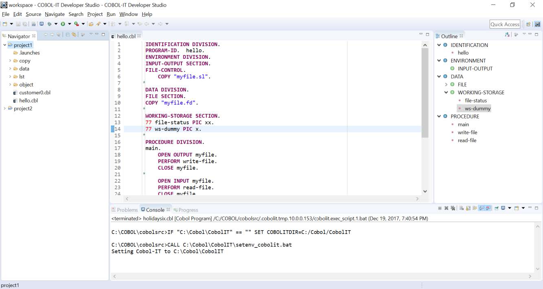Click the Quick Access search field

(x=505, y=24)
